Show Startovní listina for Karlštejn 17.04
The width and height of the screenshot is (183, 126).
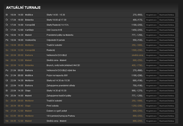pyautogui.click(x=166, y=30)
